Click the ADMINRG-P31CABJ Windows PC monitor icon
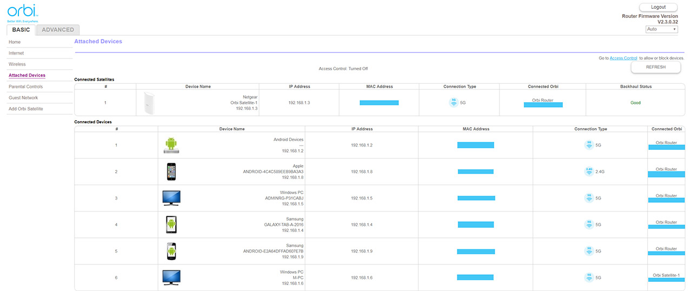 click(171, 198)
